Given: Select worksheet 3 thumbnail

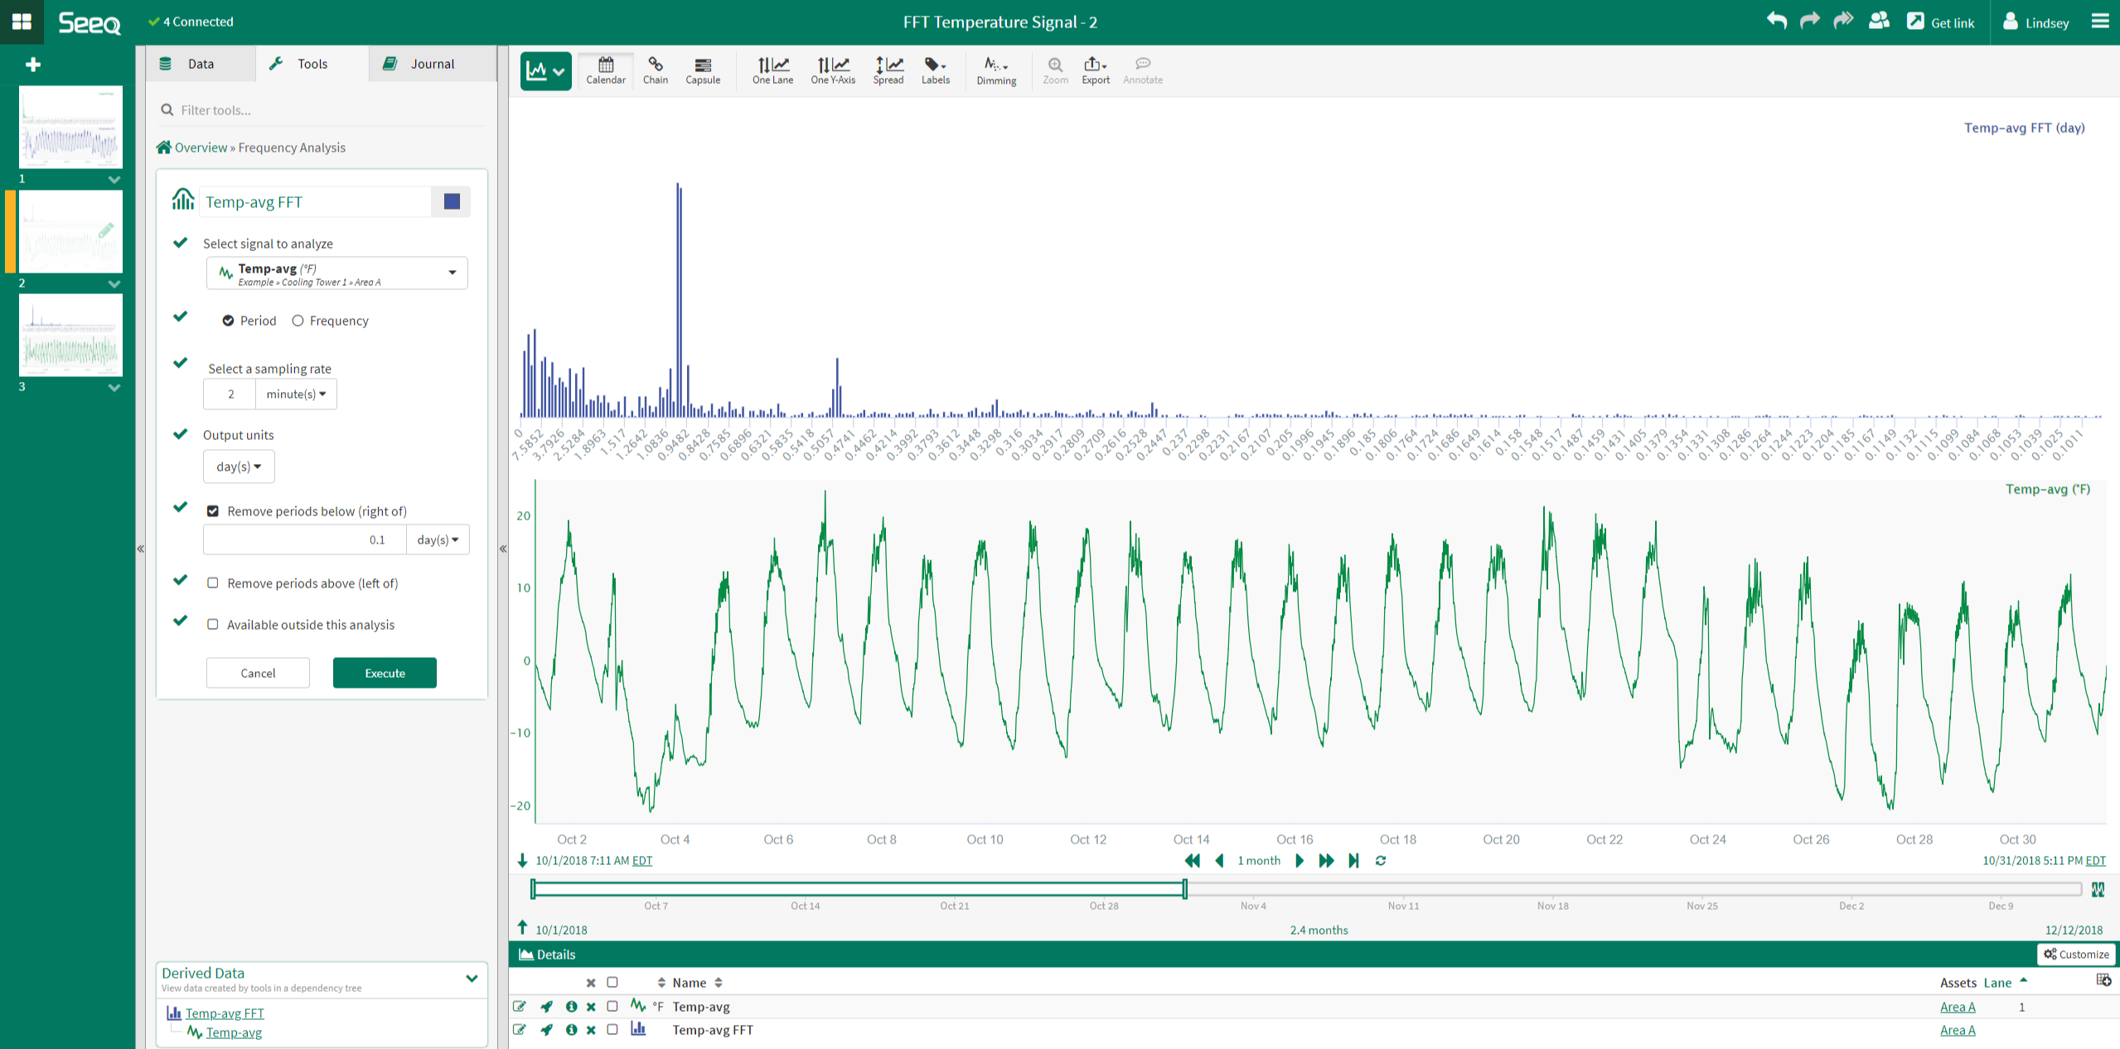Looking at the screenshot, I should pyautogui.click(x=70, y=336).
